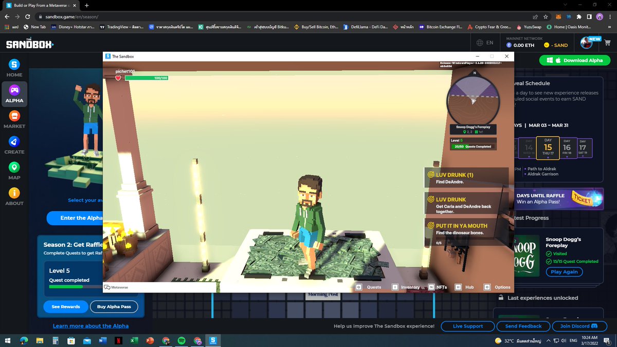Screen dimensions: 617x347
Task: Open the Chrome three-dot menu
Action: [611, 16]
